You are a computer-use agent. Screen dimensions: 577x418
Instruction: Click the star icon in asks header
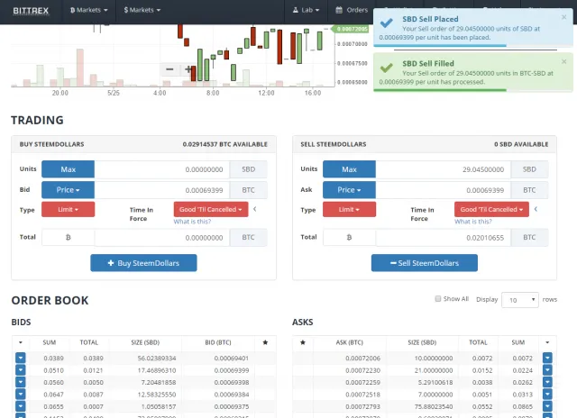click(303, 342)
